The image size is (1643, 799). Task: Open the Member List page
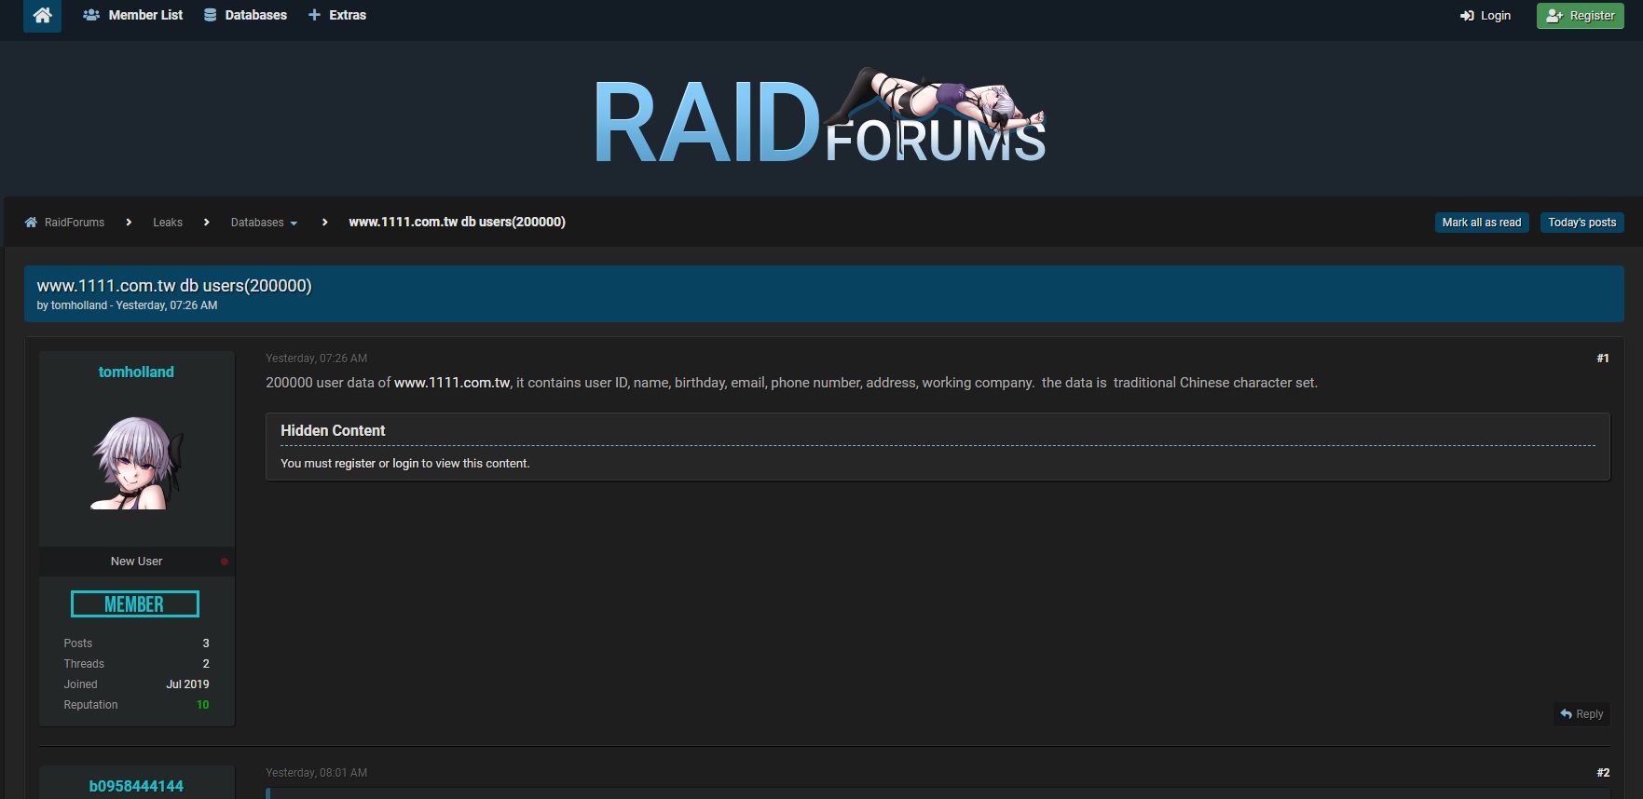click(x=133, y=16)
